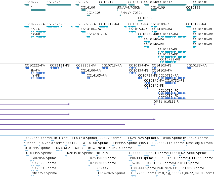Screen dimensions: 214x177
Task: Click transcript CG10725-RB
Action: point(148,34)
